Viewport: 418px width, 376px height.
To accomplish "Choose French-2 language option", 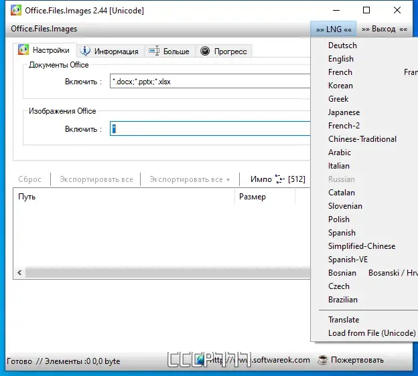I will pyautogui.click(x=344, y=126).
